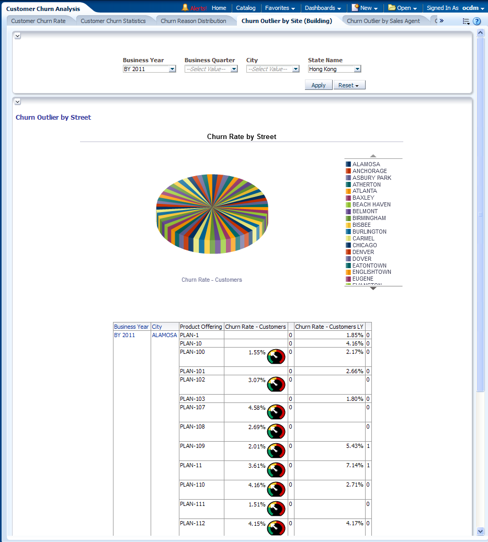
Task: Click the ALAMOSA city link in table
Action: (164, 335)
